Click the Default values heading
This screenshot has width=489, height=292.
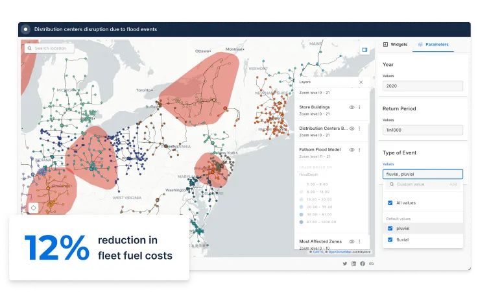[398, 219]
